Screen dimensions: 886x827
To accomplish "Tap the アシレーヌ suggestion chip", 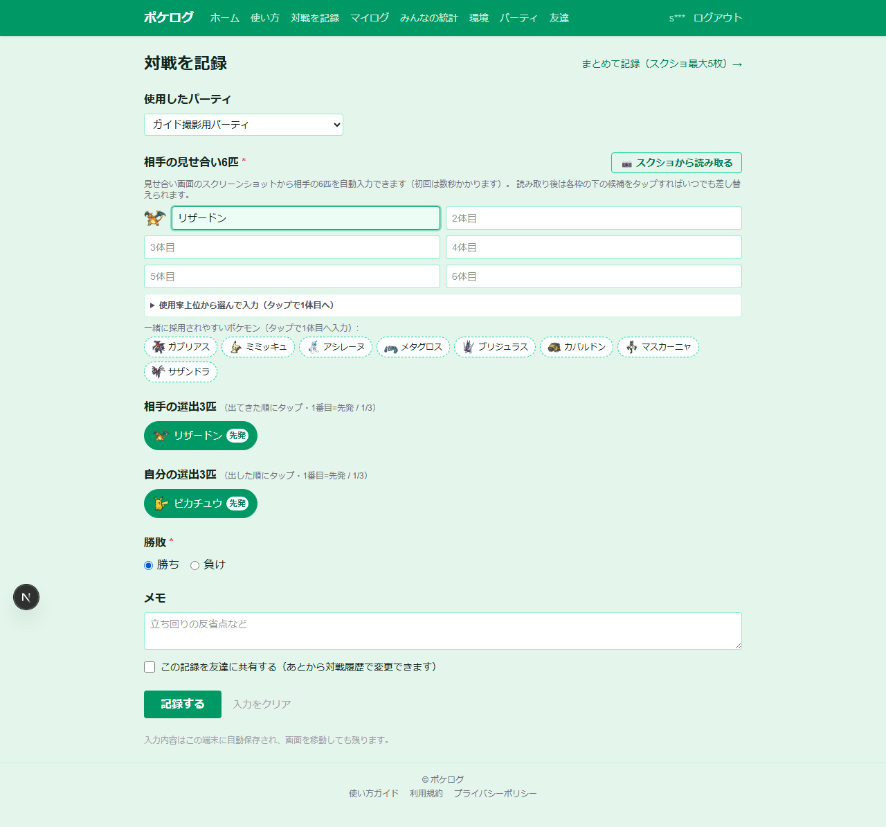I will point(336,347).
